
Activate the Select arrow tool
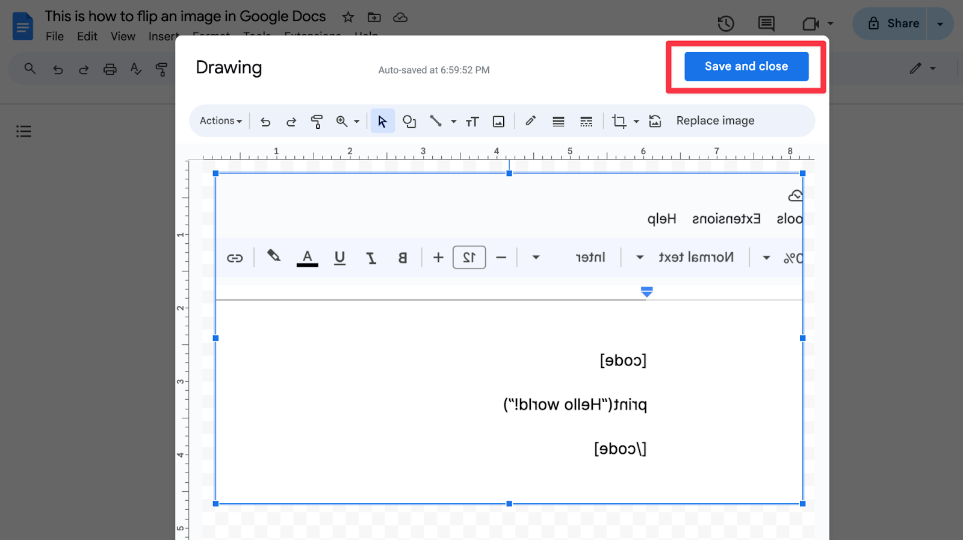click(382, 121)
